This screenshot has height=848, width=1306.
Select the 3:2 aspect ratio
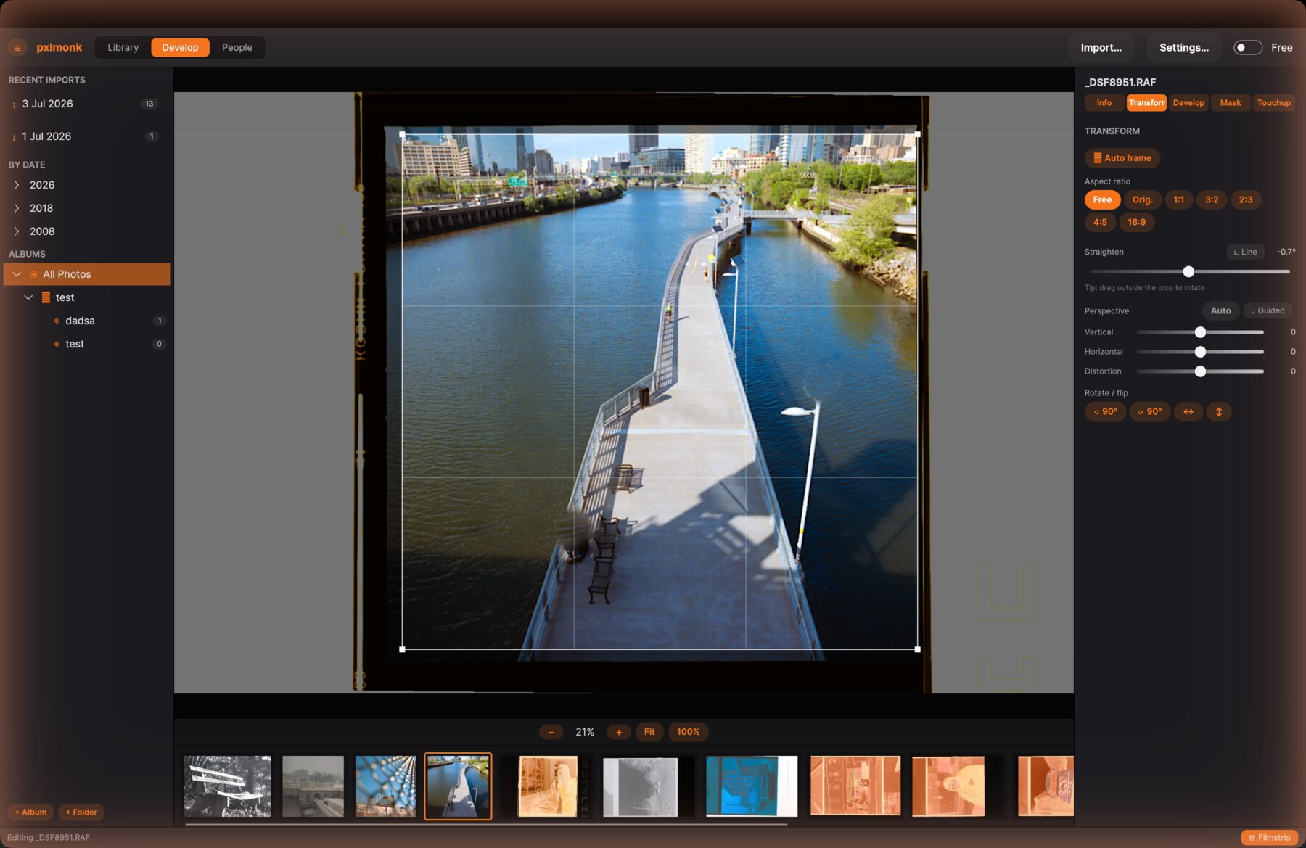[1212, 199]
